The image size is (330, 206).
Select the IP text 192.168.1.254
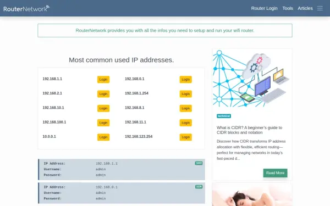click(x=136, y=93)
